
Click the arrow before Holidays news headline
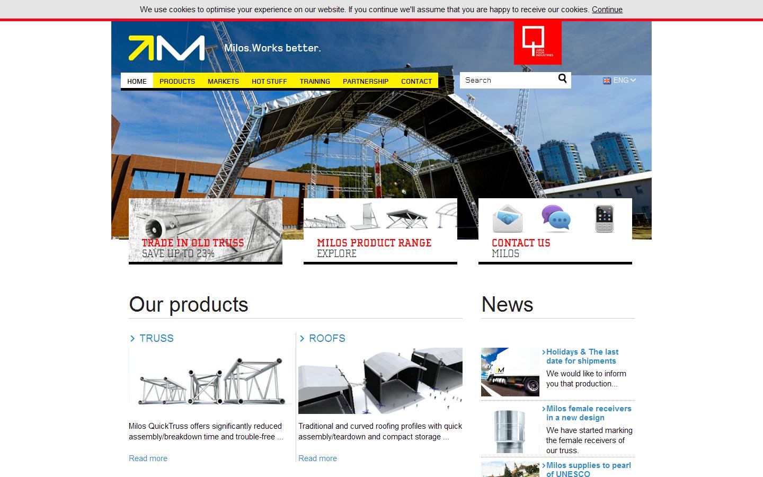[x=543, y=352]
